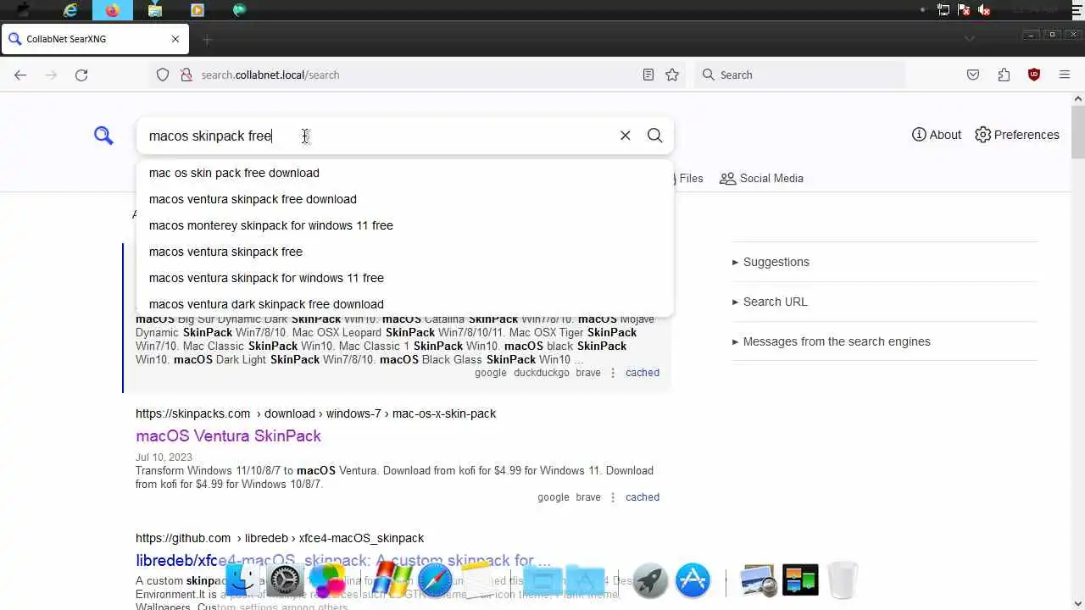
Task: Open App Store icon in dock
Action: 693,580
